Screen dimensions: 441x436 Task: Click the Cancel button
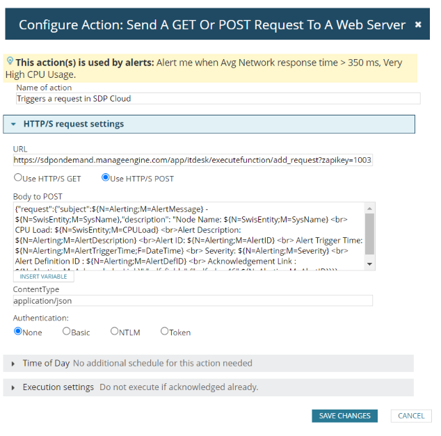coord(411,416)
